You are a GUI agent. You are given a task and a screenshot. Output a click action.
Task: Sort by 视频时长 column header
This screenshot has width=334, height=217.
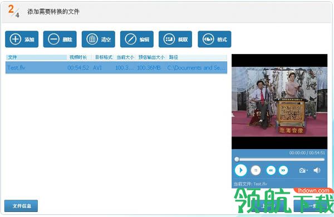(78, 57)
